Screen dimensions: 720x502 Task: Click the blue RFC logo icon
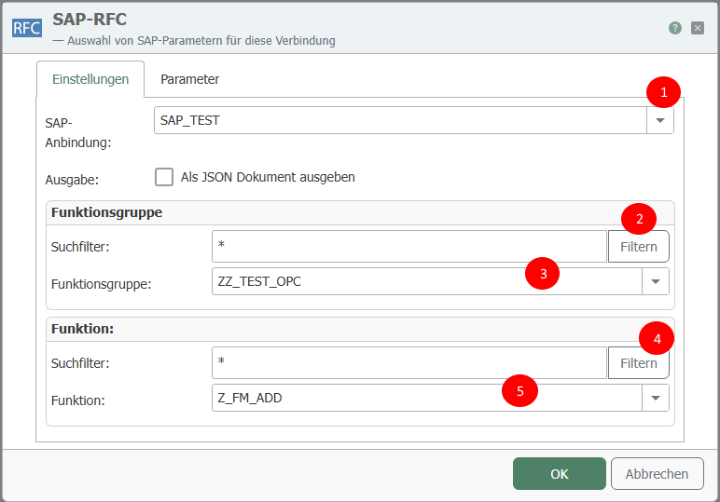point(26,27)
